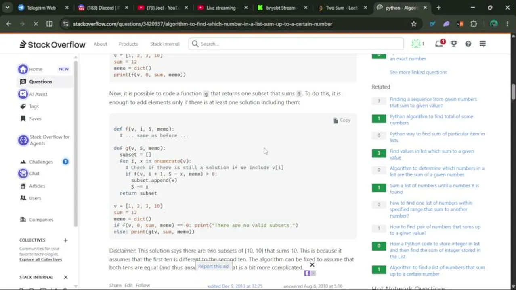Screen dimensions: 516x290
Task: Open Chat from the sidebar
Action: click(34, 174)
